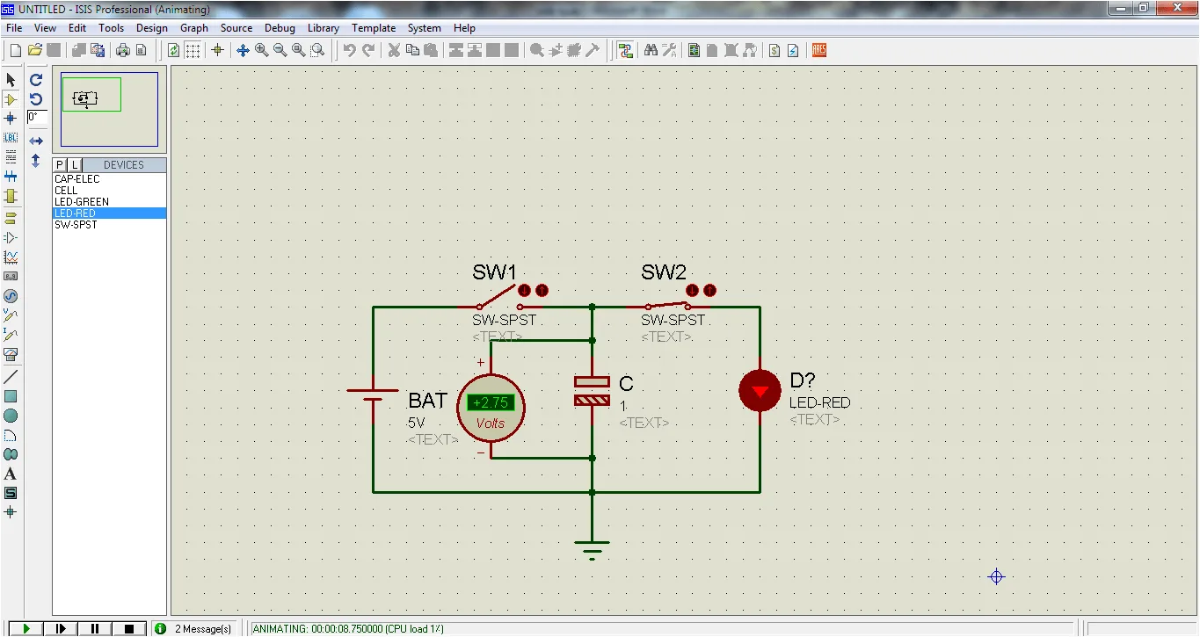The image size is (1200, 637).
Task: Click the Bill of Materials icon
Action: pyautogui.click(x=775, y=51)
